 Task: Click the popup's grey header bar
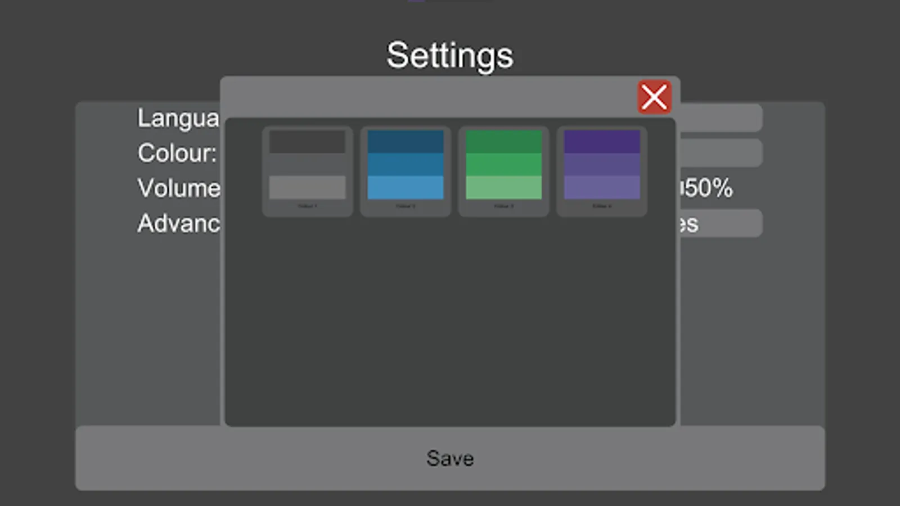(x=427, y=97)
